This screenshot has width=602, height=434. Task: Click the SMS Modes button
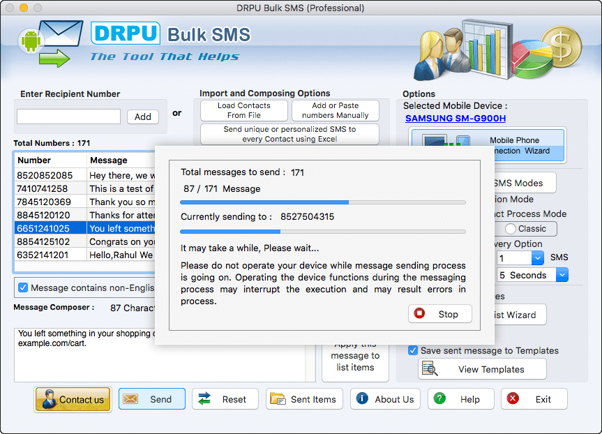[x=525, y=183]
